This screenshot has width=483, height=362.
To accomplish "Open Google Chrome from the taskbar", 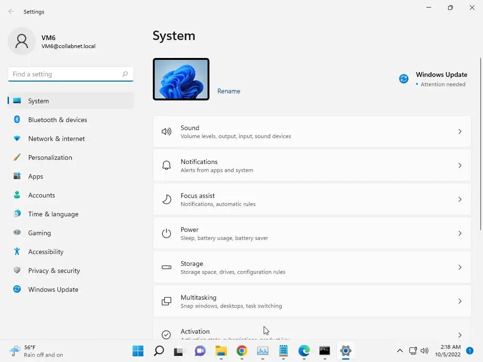I will [x=242, y=351].
